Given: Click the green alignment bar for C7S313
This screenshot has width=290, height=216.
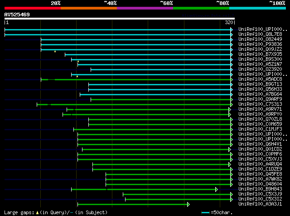Looking at the screenshot, I should tap(134, 105).
